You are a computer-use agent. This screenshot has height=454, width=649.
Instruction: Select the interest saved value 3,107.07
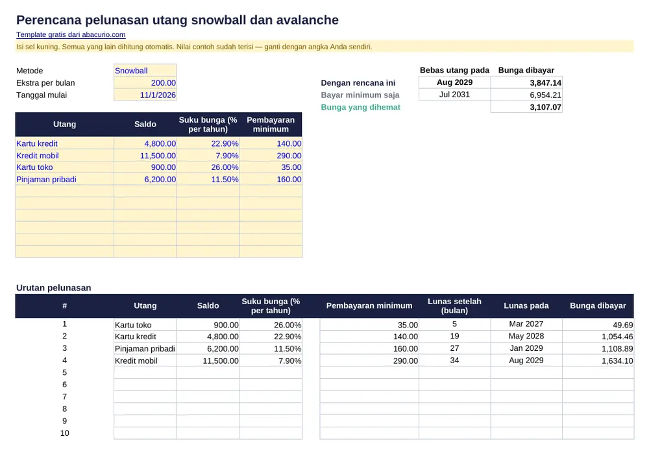526,107
